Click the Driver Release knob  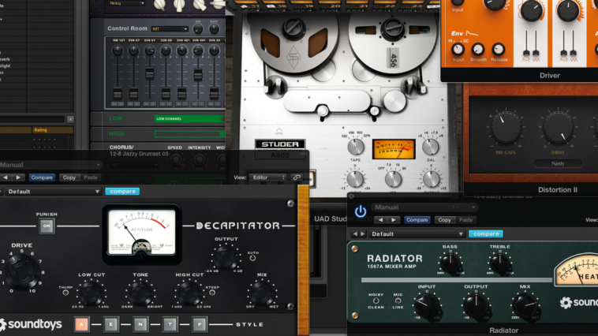coord(498,49)
